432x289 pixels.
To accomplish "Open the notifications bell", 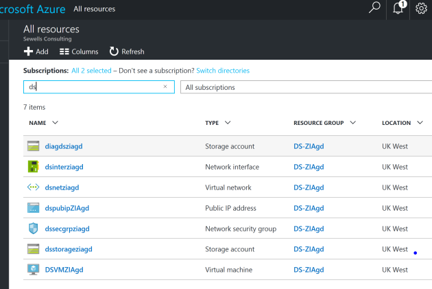I will 400,9.
